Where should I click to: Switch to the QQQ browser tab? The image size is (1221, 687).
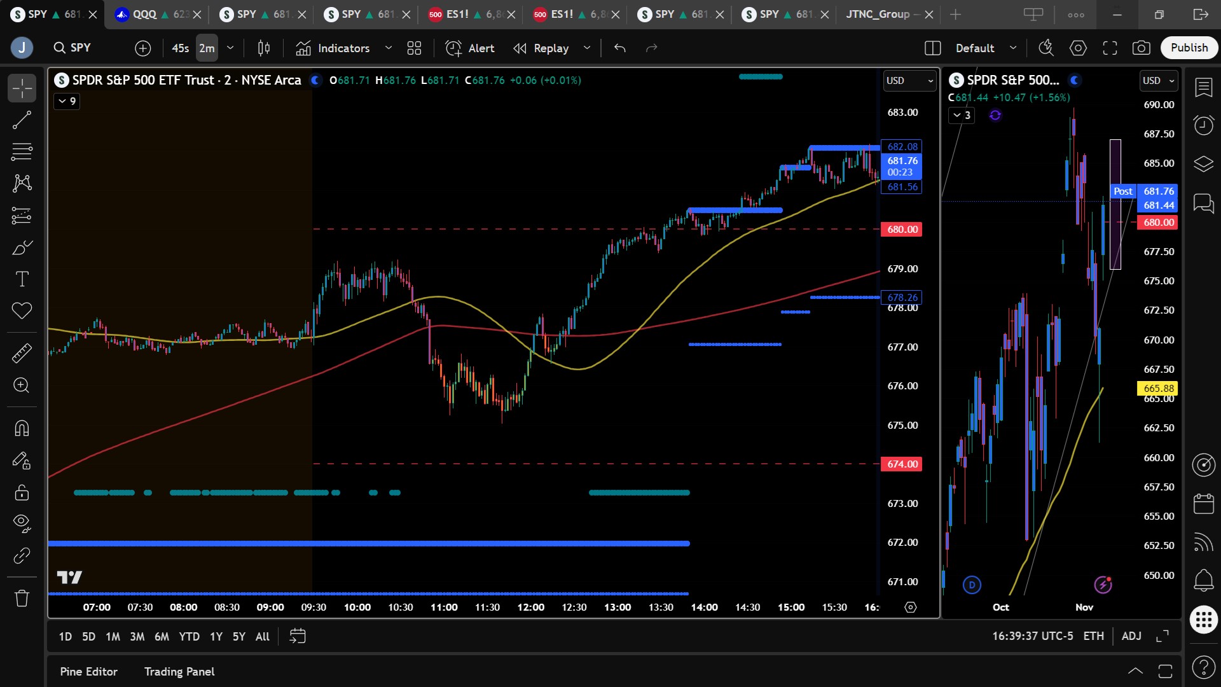145,14
